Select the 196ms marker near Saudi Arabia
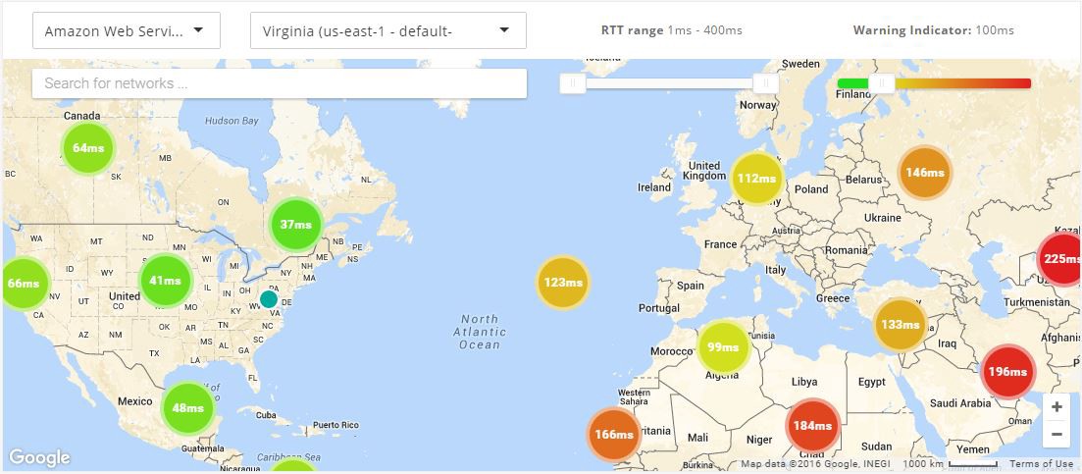 click(1008, 372)
